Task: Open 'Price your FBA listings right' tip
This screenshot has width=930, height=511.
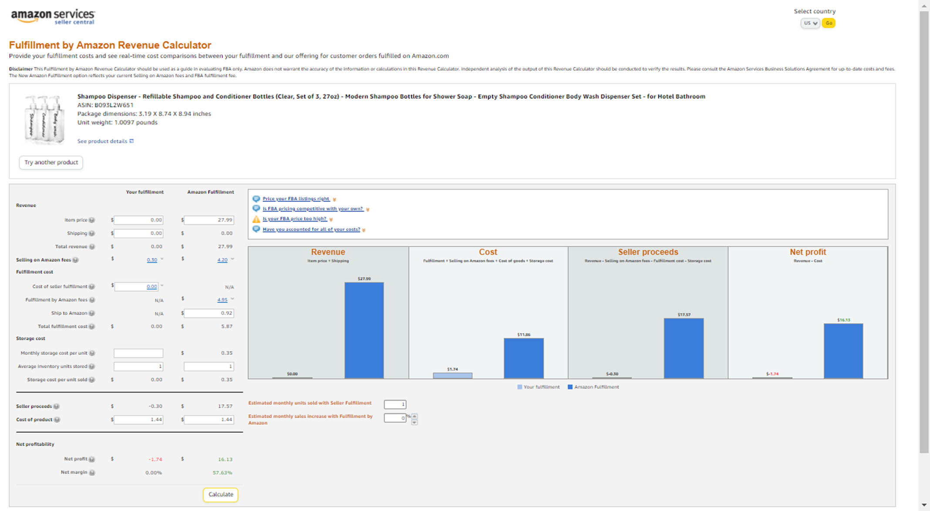Action: [x=296, y=199]
